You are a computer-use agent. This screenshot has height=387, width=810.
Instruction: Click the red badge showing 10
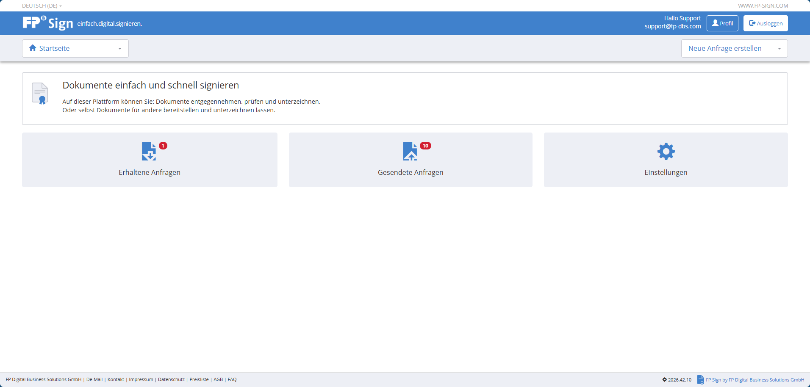click(x=425, y=146)
